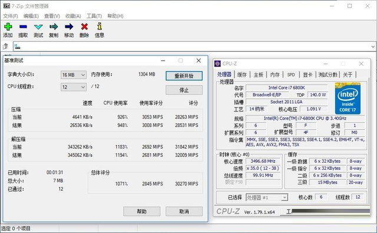Click the Test (测试) checkmark icon
The image size is (377, 233).
pos(38,27)
